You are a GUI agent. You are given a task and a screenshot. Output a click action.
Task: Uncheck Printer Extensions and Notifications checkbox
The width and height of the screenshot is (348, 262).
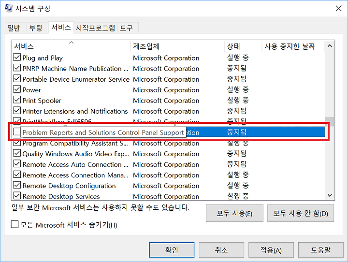coord(17,111)
